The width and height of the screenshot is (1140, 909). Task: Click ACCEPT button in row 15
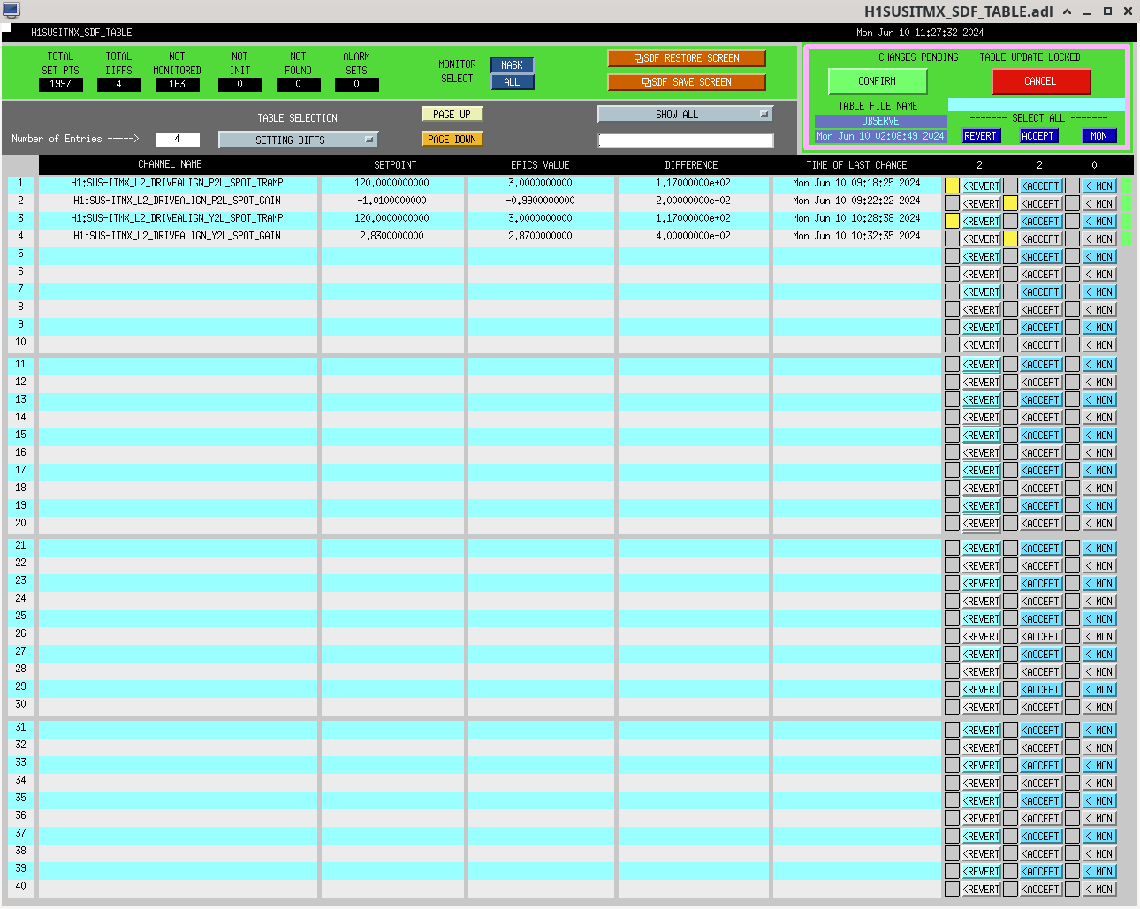[x=1041, y=436]
